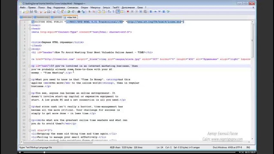Click the Print toolbar icon
Image resolution: width=274 pixels, height=154 pixels.
pos(49,12)
